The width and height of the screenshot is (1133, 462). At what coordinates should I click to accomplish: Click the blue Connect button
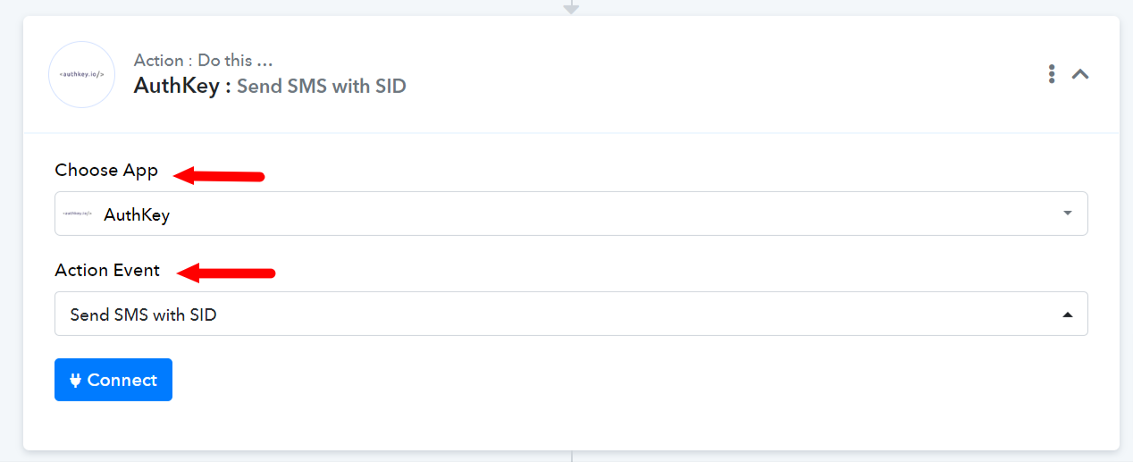click(113, 380)
